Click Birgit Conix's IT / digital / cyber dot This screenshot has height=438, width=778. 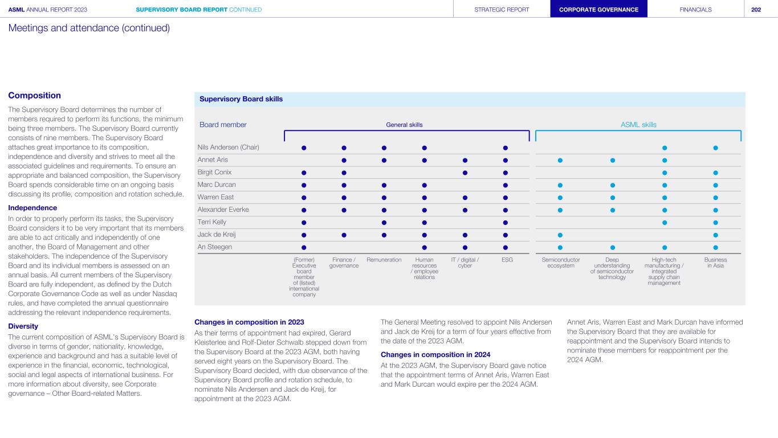tap(465, 173)
